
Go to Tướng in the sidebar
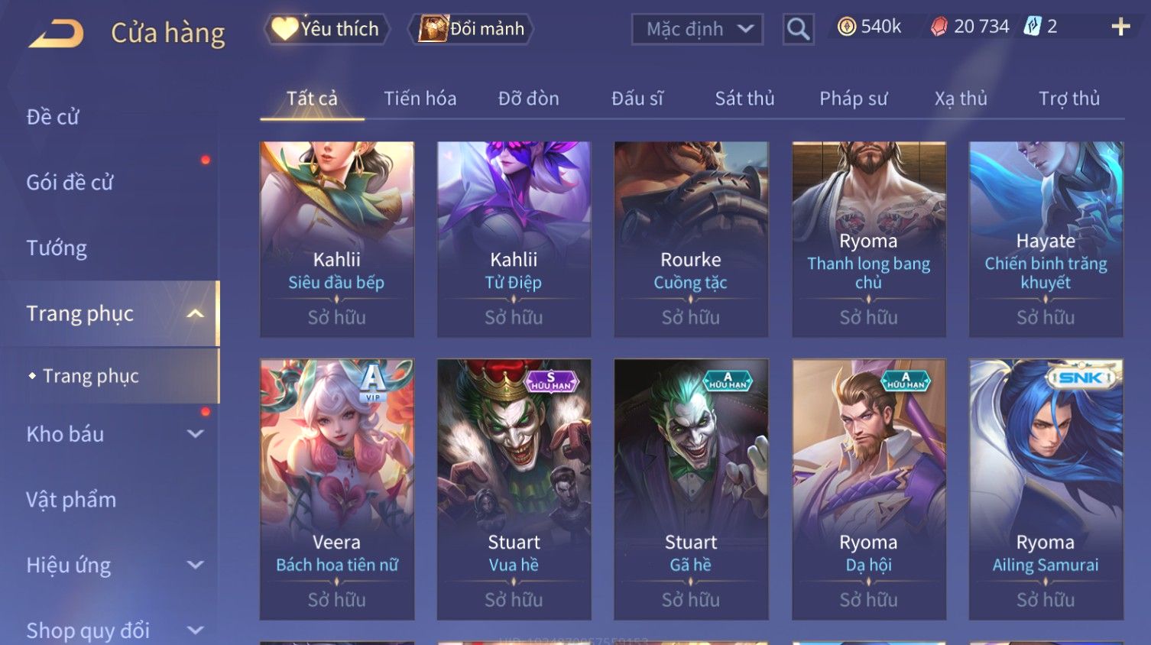coord(57,248)
